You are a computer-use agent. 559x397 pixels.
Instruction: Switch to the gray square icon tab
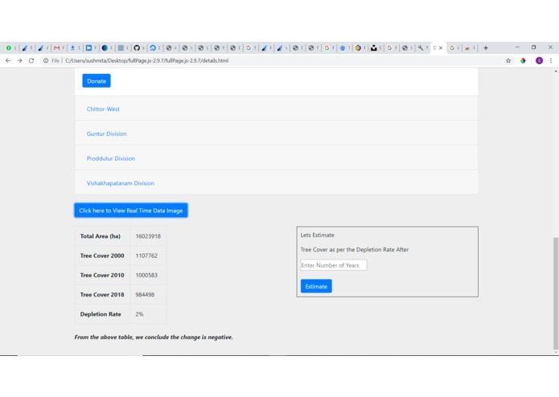click(x=121, y=47)
